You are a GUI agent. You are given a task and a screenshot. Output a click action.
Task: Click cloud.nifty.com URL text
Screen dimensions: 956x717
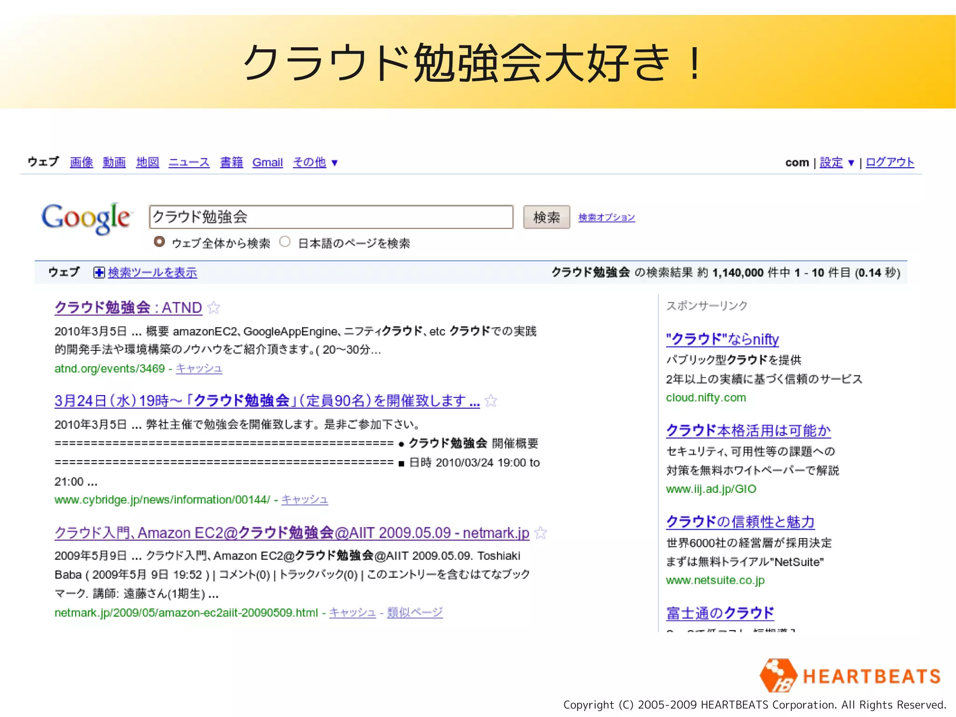(x=706, y=398)
